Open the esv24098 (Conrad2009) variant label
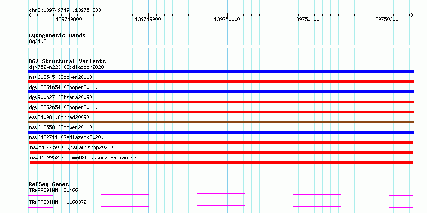The height and width of the screenshot is (213, 427). click(x=59, y=117)
